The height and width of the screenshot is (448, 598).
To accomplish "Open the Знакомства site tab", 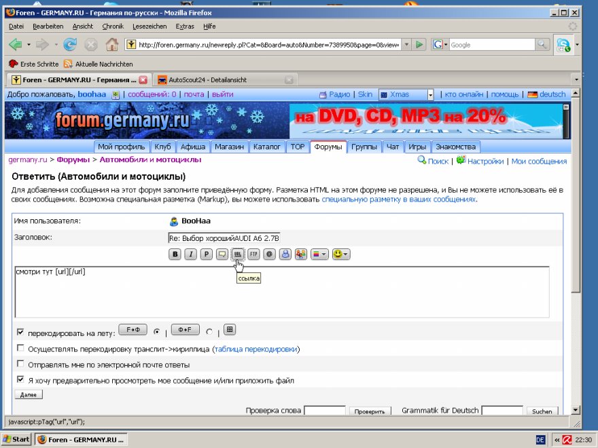I will point(456,147).
